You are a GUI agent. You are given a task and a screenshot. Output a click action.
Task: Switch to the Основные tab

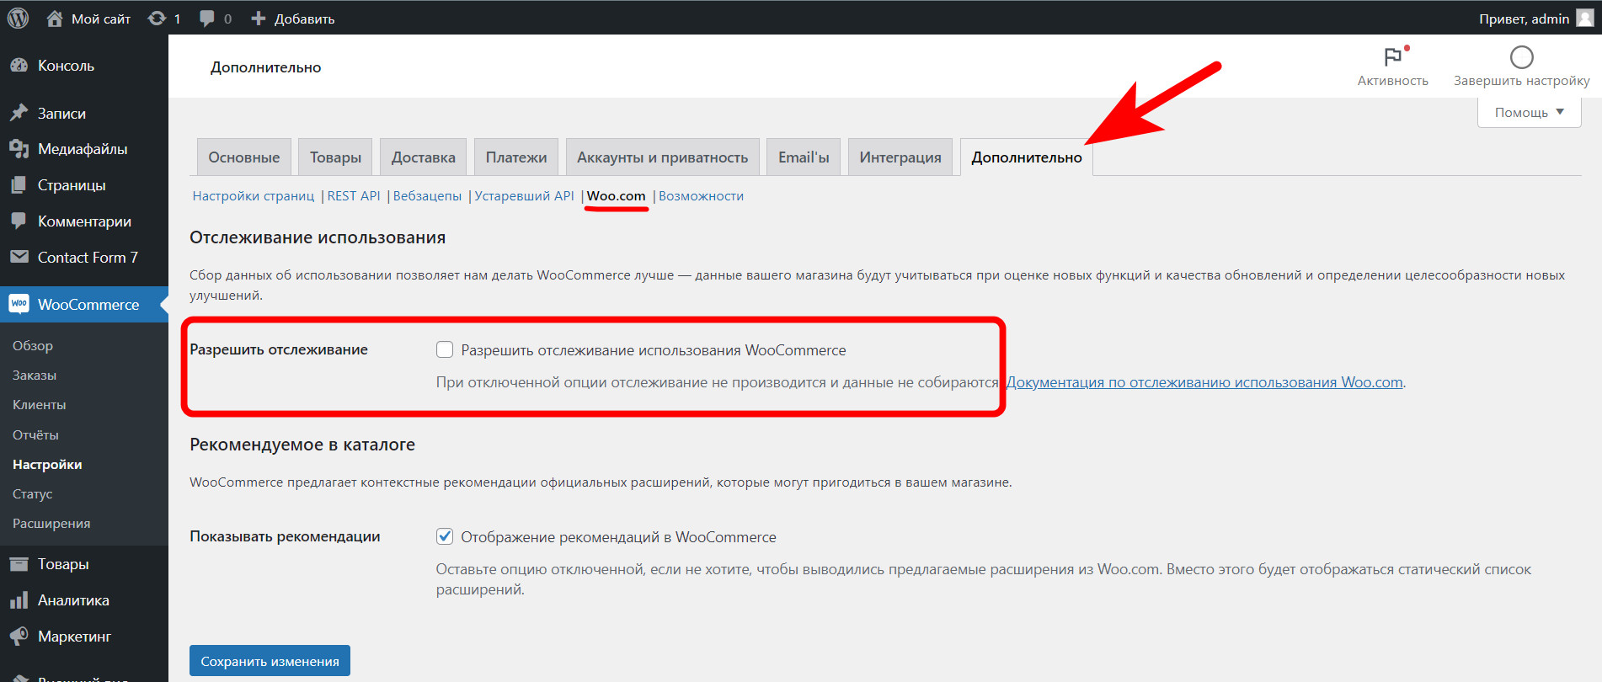244,157
